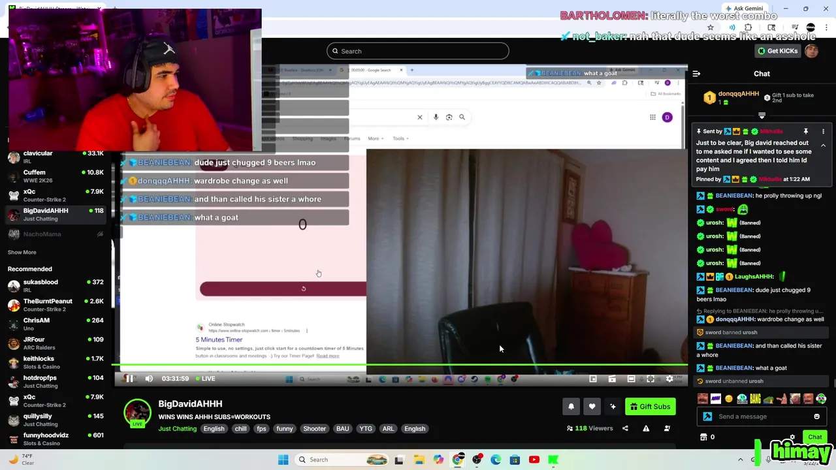Bookmark page with star icon
This screenshot has height=470, width=836.
tap(711, 27)
